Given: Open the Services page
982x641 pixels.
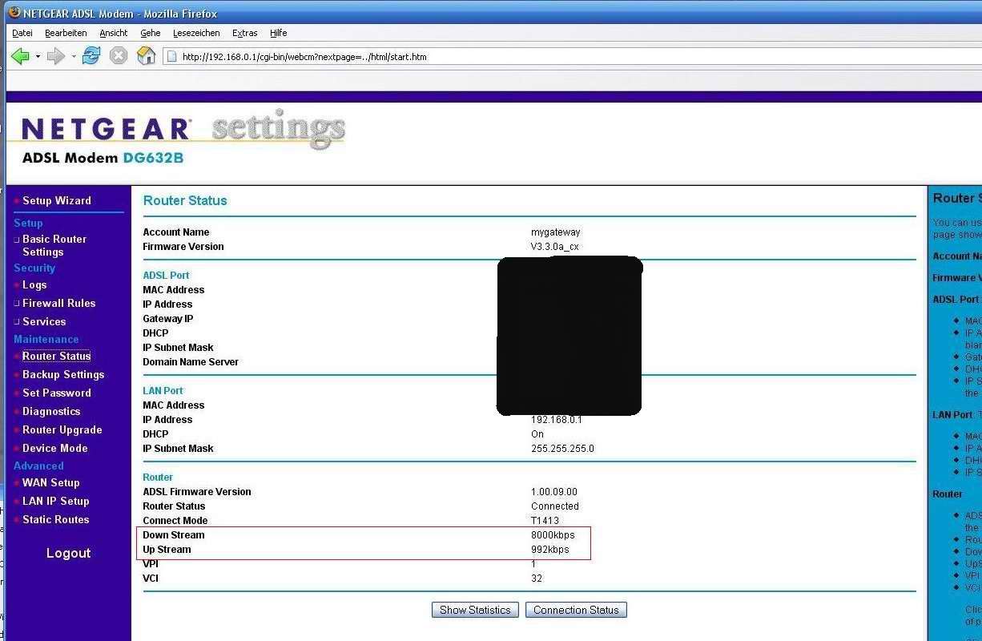Looking at the screenshot, I should click(x=44, y=321).
